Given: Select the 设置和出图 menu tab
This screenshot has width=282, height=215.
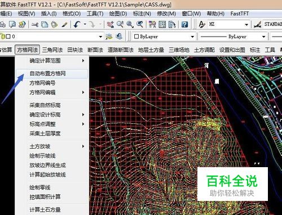Looking at the screenshot, I should coord(232,50).
